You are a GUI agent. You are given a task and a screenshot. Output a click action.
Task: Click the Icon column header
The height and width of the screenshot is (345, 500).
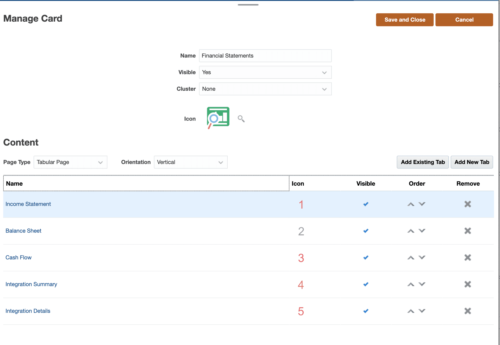point(298,184)
